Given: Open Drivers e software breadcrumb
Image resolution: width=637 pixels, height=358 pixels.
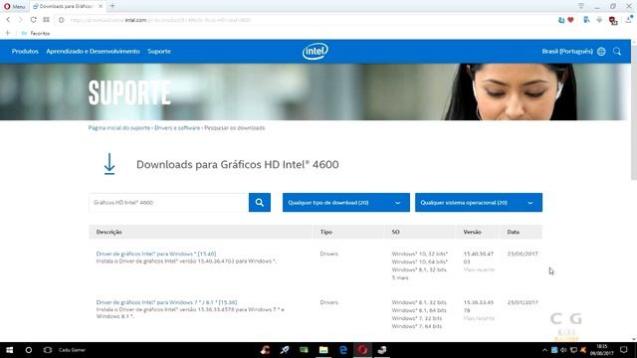Looking at the screenshot, I should point(177,128).
